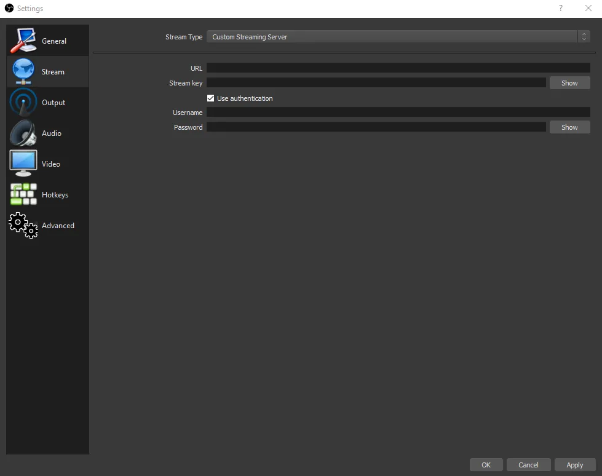Click the Hotkeys keyboard icon
Screen dimensions: 602x476
23,194
